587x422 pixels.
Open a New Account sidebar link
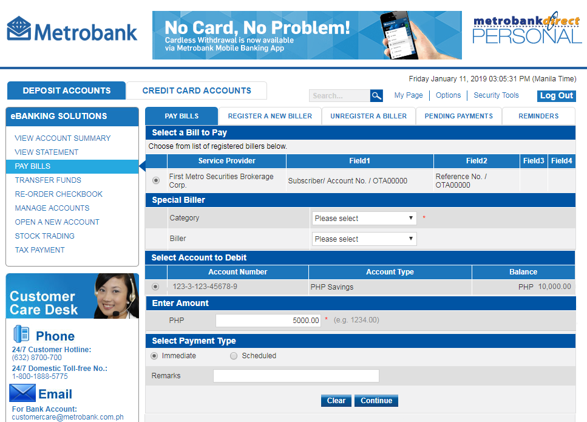57,222
